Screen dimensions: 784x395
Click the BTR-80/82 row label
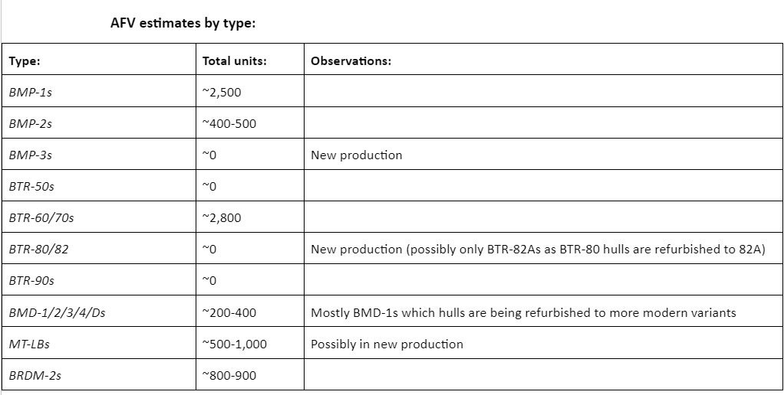pyautogui.click(x=39, y=250)
